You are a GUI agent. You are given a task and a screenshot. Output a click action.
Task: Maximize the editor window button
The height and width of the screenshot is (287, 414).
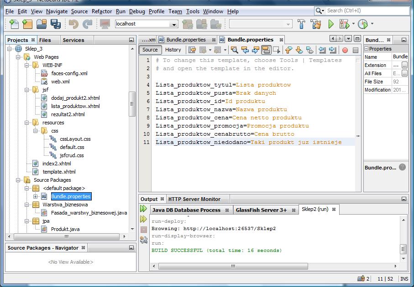pyautogui.click(x=357, y=39)
